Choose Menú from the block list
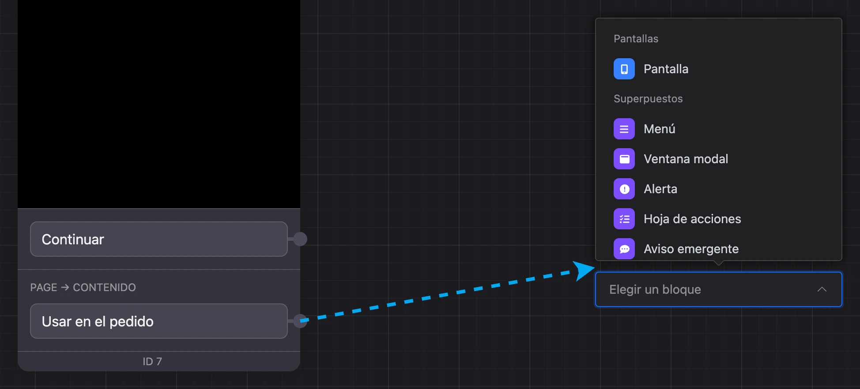This screenshot has width=860, height=389. pos(718,129)
